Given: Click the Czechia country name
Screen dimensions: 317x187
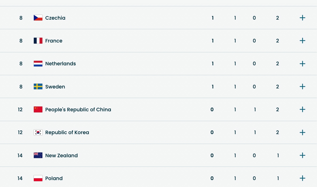Looking at the screenshot, I should 55,18.
